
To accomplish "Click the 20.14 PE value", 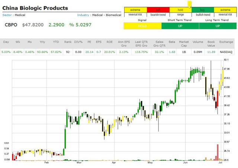I will [x=89, y=52].
